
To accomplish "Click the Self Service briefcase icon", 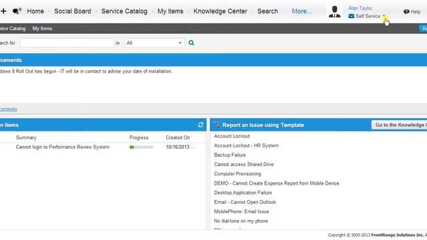I will (352, 16).
